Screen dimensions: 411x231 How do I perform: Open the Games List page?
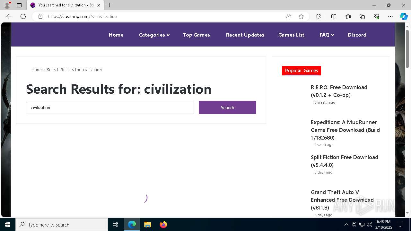coord(291,35)
